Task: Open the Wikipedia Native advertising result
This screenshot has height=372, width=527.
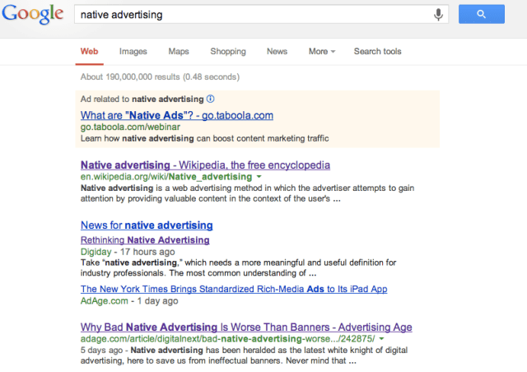Action: coord(205,165)
